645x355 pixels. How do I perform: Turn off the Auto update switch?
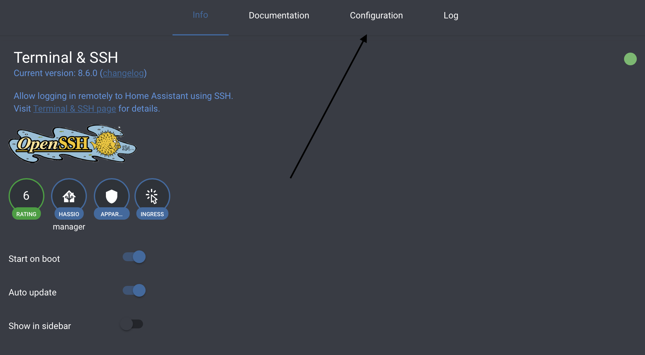(x=134, y=290)
